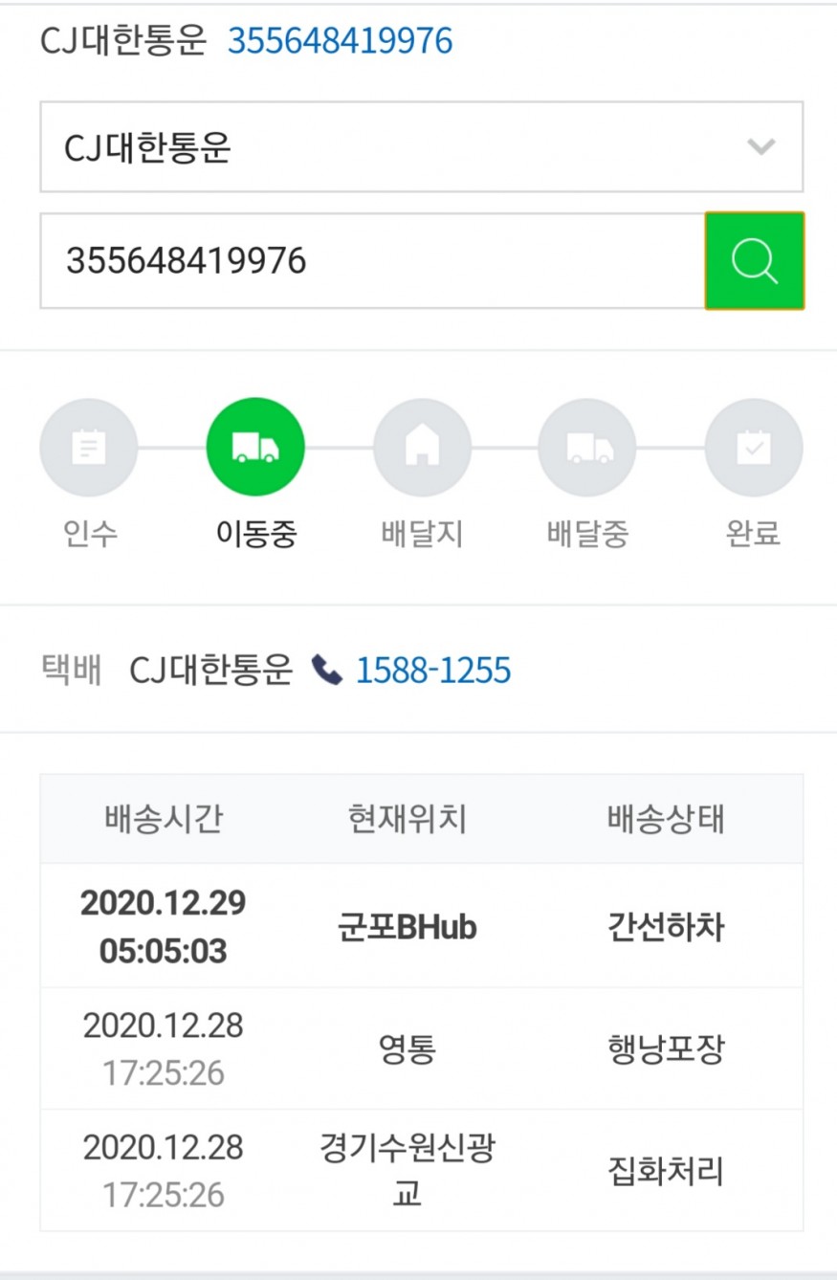Click the green magnifier search button

[754, 261]
